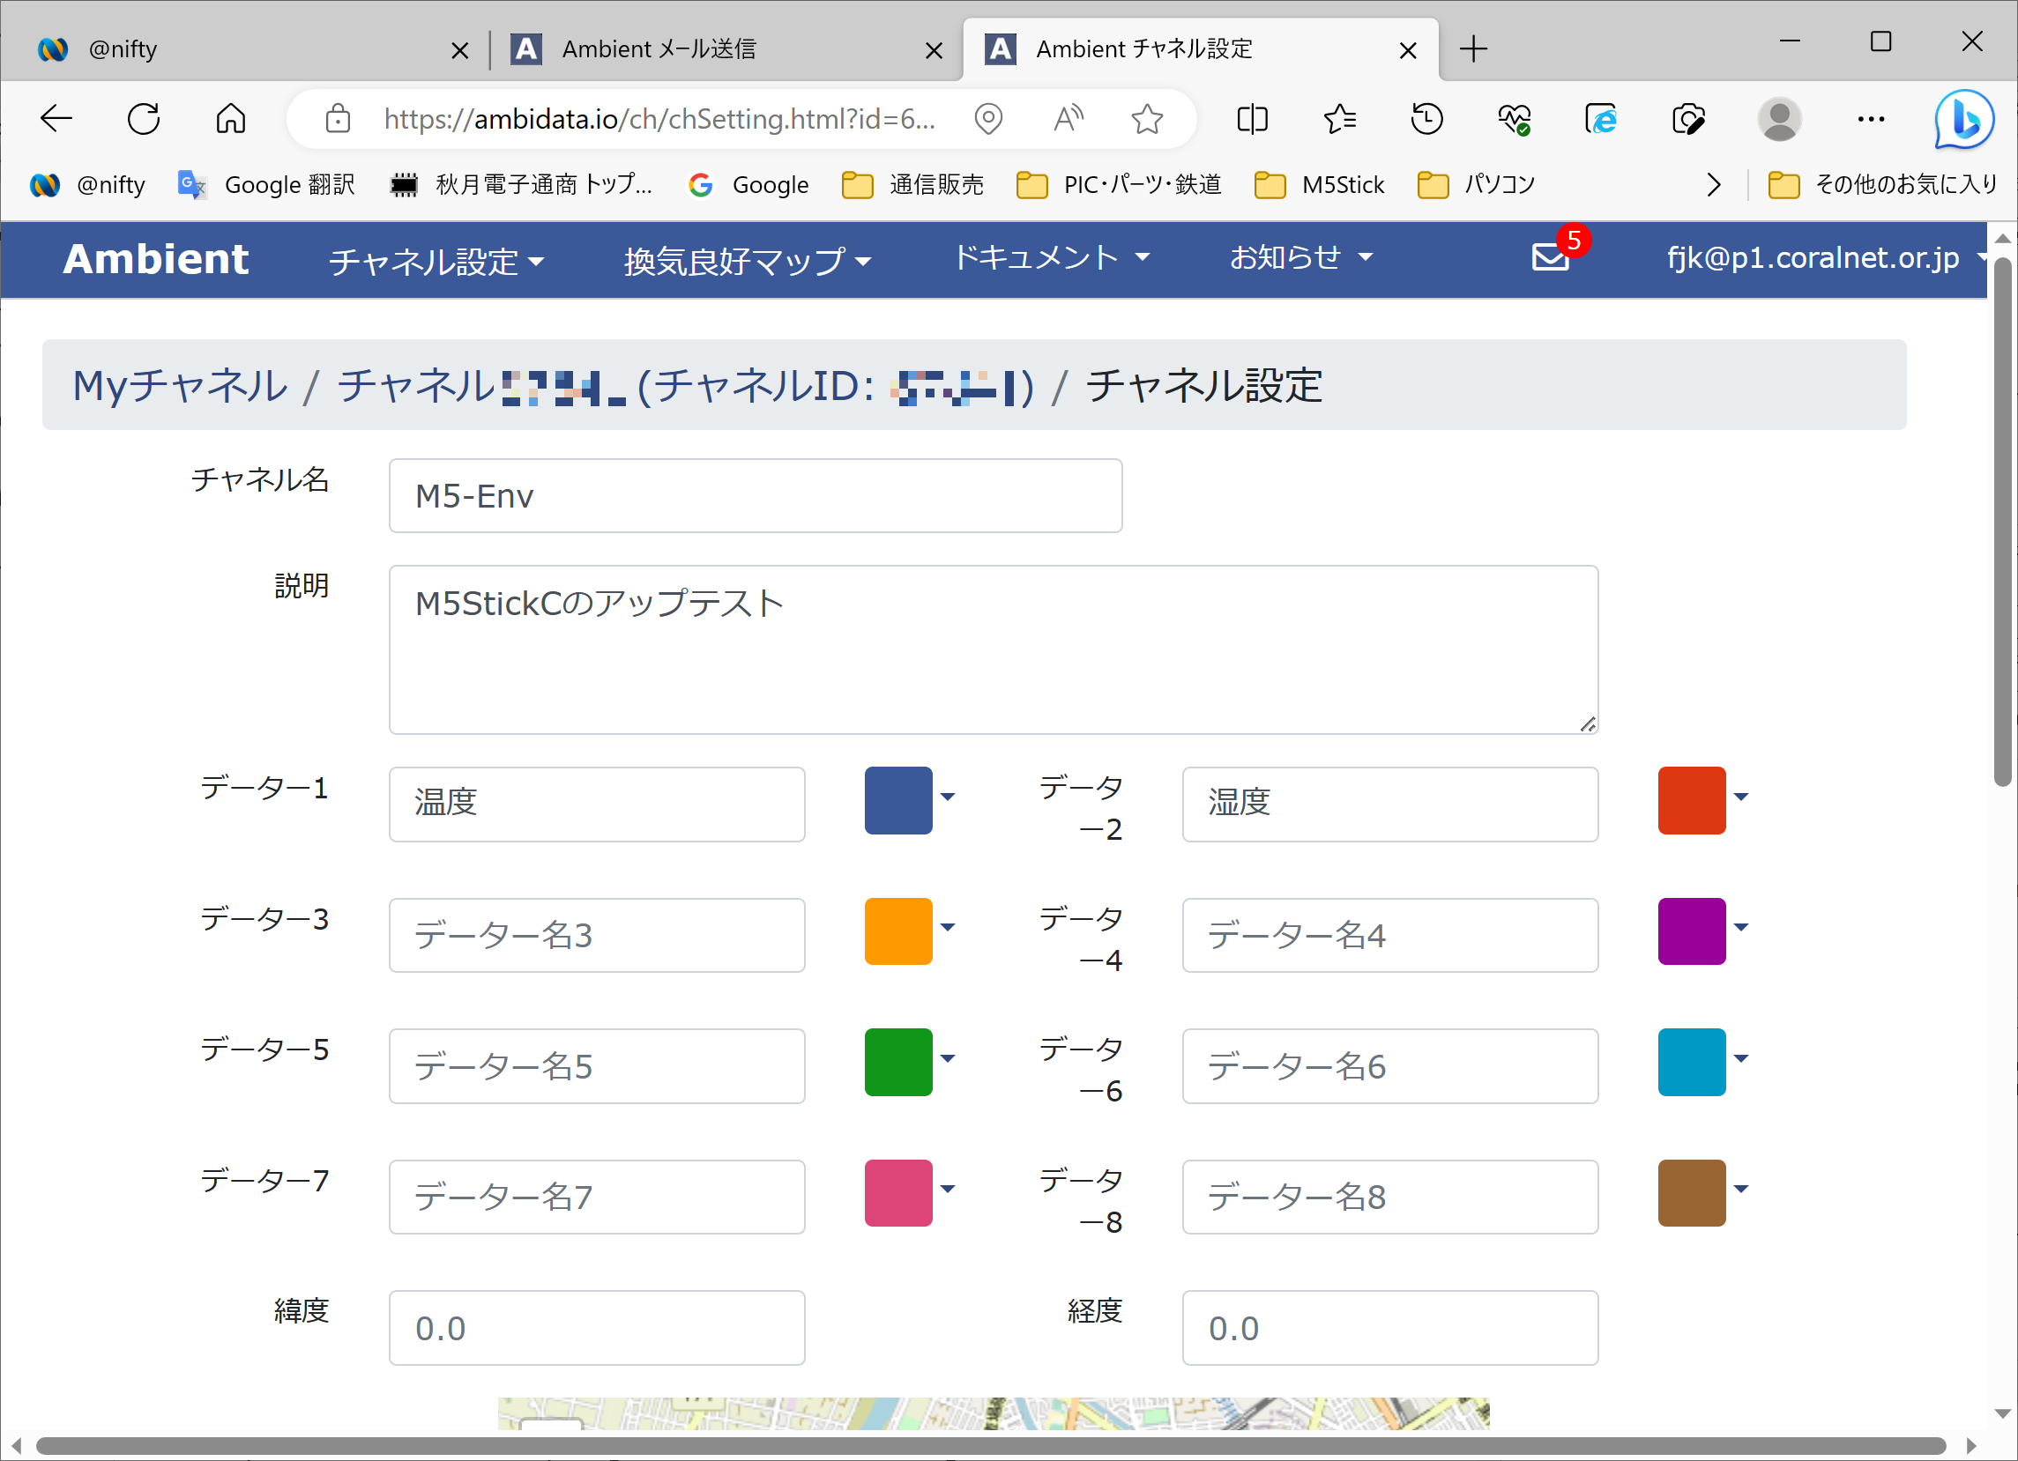Click the vertical page scrollbar
The image size is (2018, 1461).
[x=2002, y=521]
